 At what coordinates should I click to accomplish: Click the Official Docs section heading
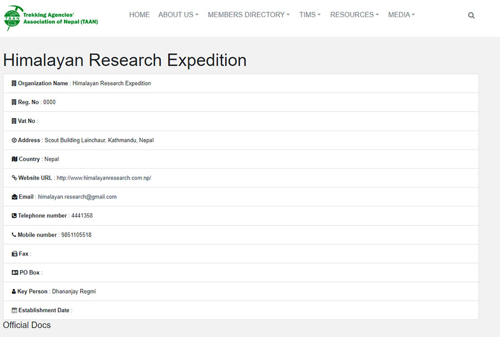pos(27,325)
